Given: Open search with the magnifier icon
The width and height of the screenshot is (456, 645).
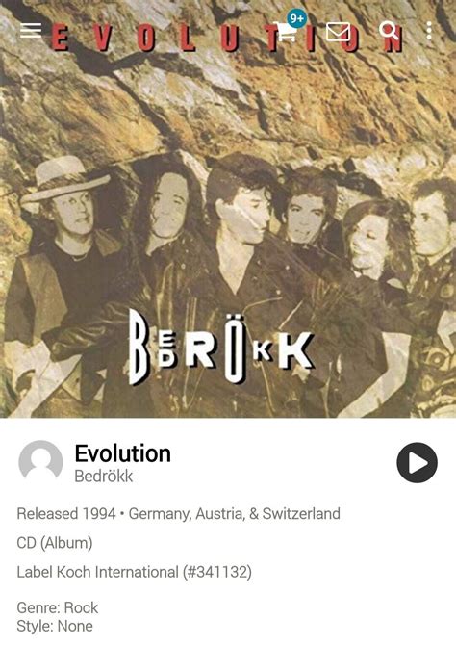Looking at the screenshot, I should [388, 31].
